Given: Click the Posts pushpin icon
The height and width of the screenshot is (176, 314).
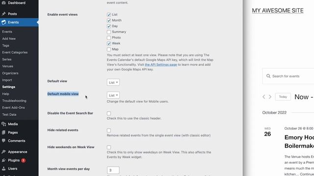Looking at the screenshot, I should [3, 14].
